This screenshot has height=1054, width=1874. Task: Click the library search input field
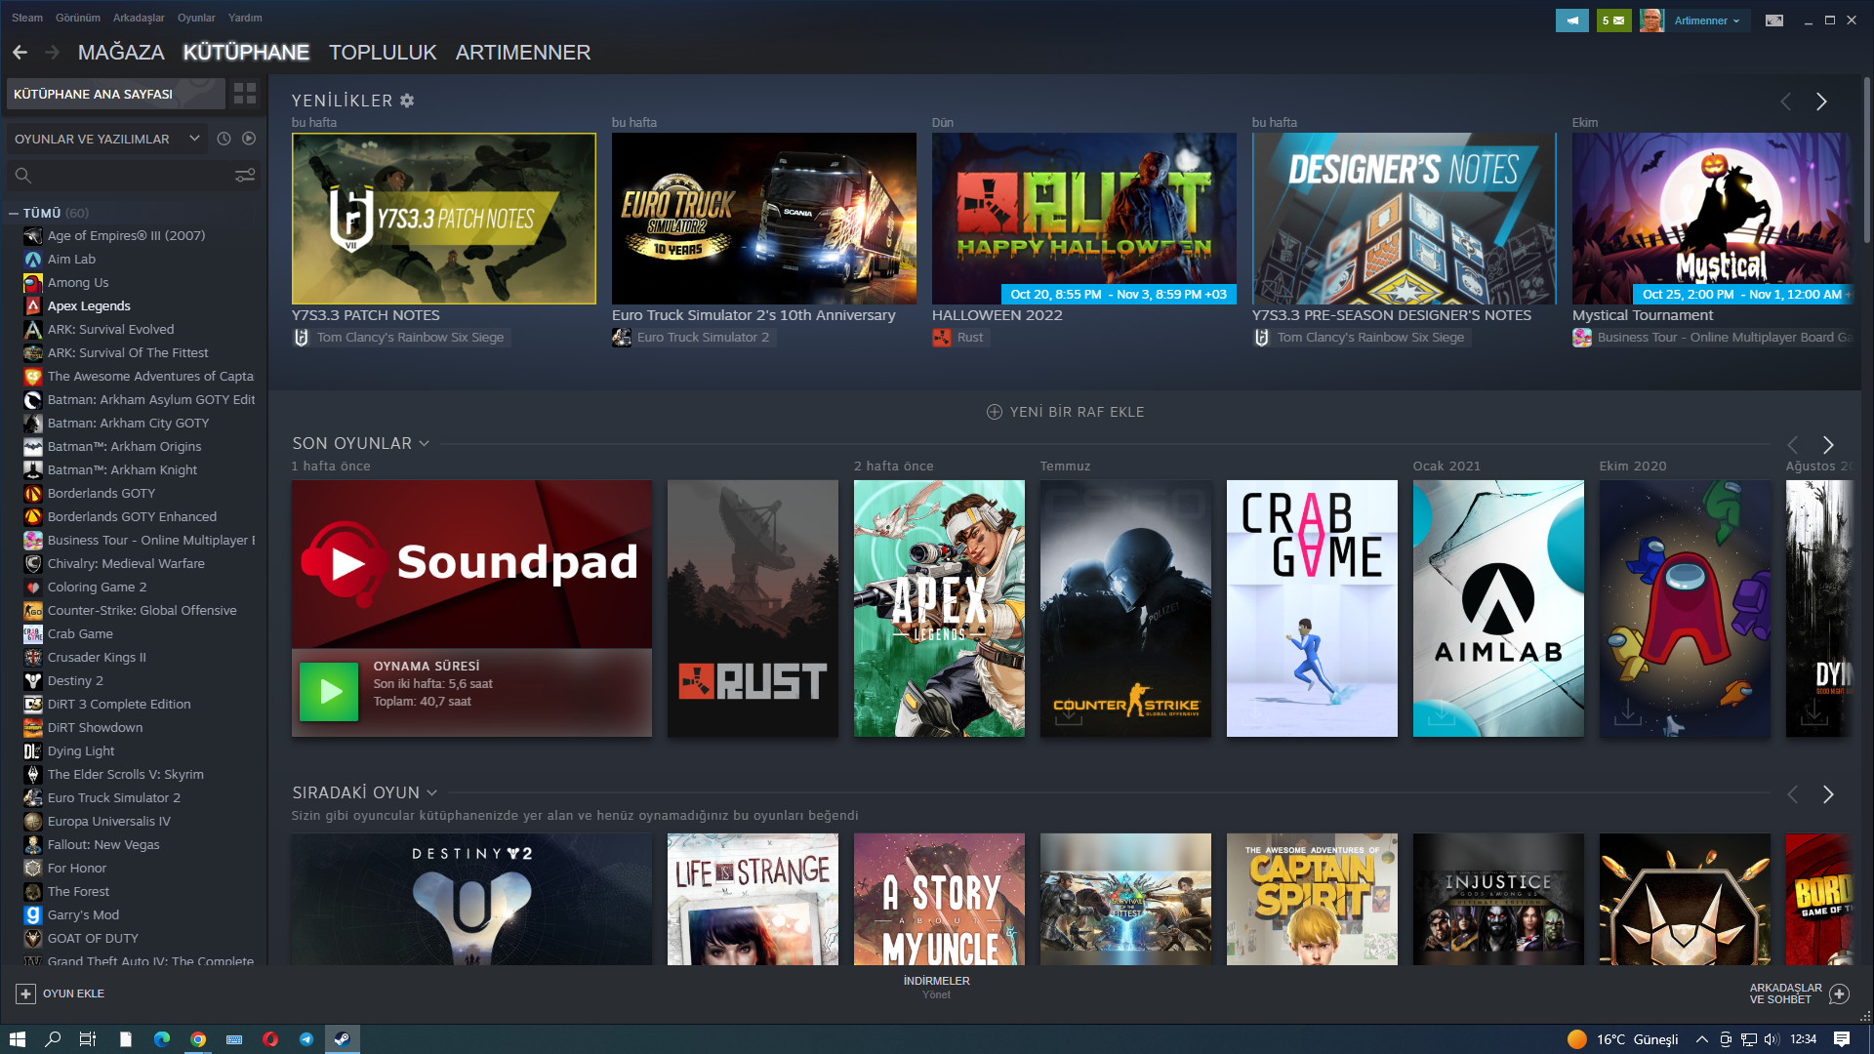(134, 176)
